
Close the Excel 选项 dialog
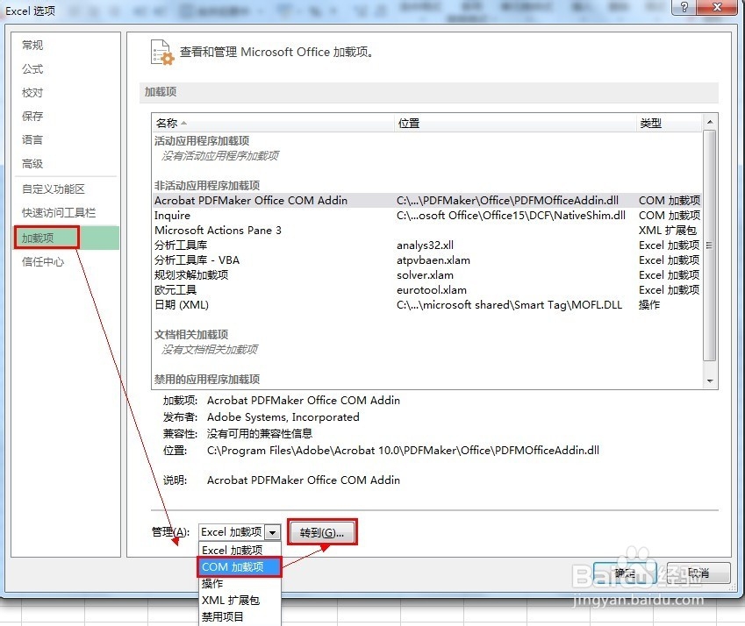pos(718,7)
